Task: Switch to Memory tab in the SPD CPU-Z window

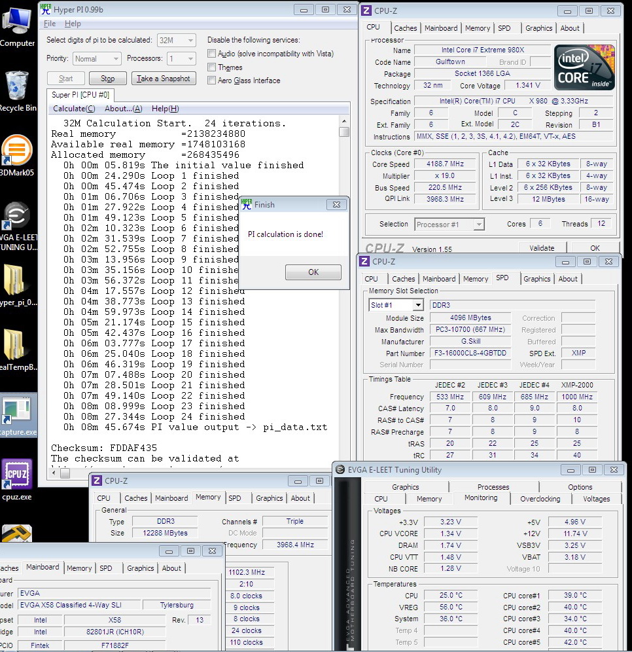Action: click(x=476, y=279)
